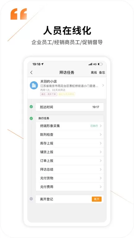Click green checkmark next to 抵达时间

(31, 107)
